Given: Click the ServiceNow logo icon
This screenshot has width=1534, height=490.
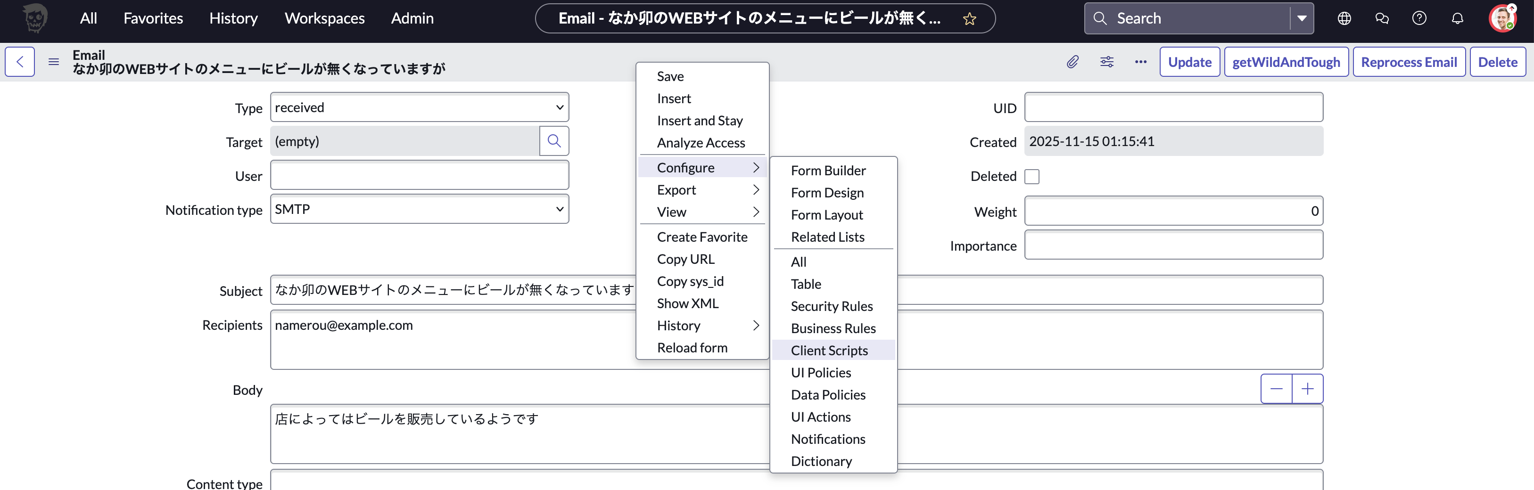Looking at the screenshot, I should point(34,18).
